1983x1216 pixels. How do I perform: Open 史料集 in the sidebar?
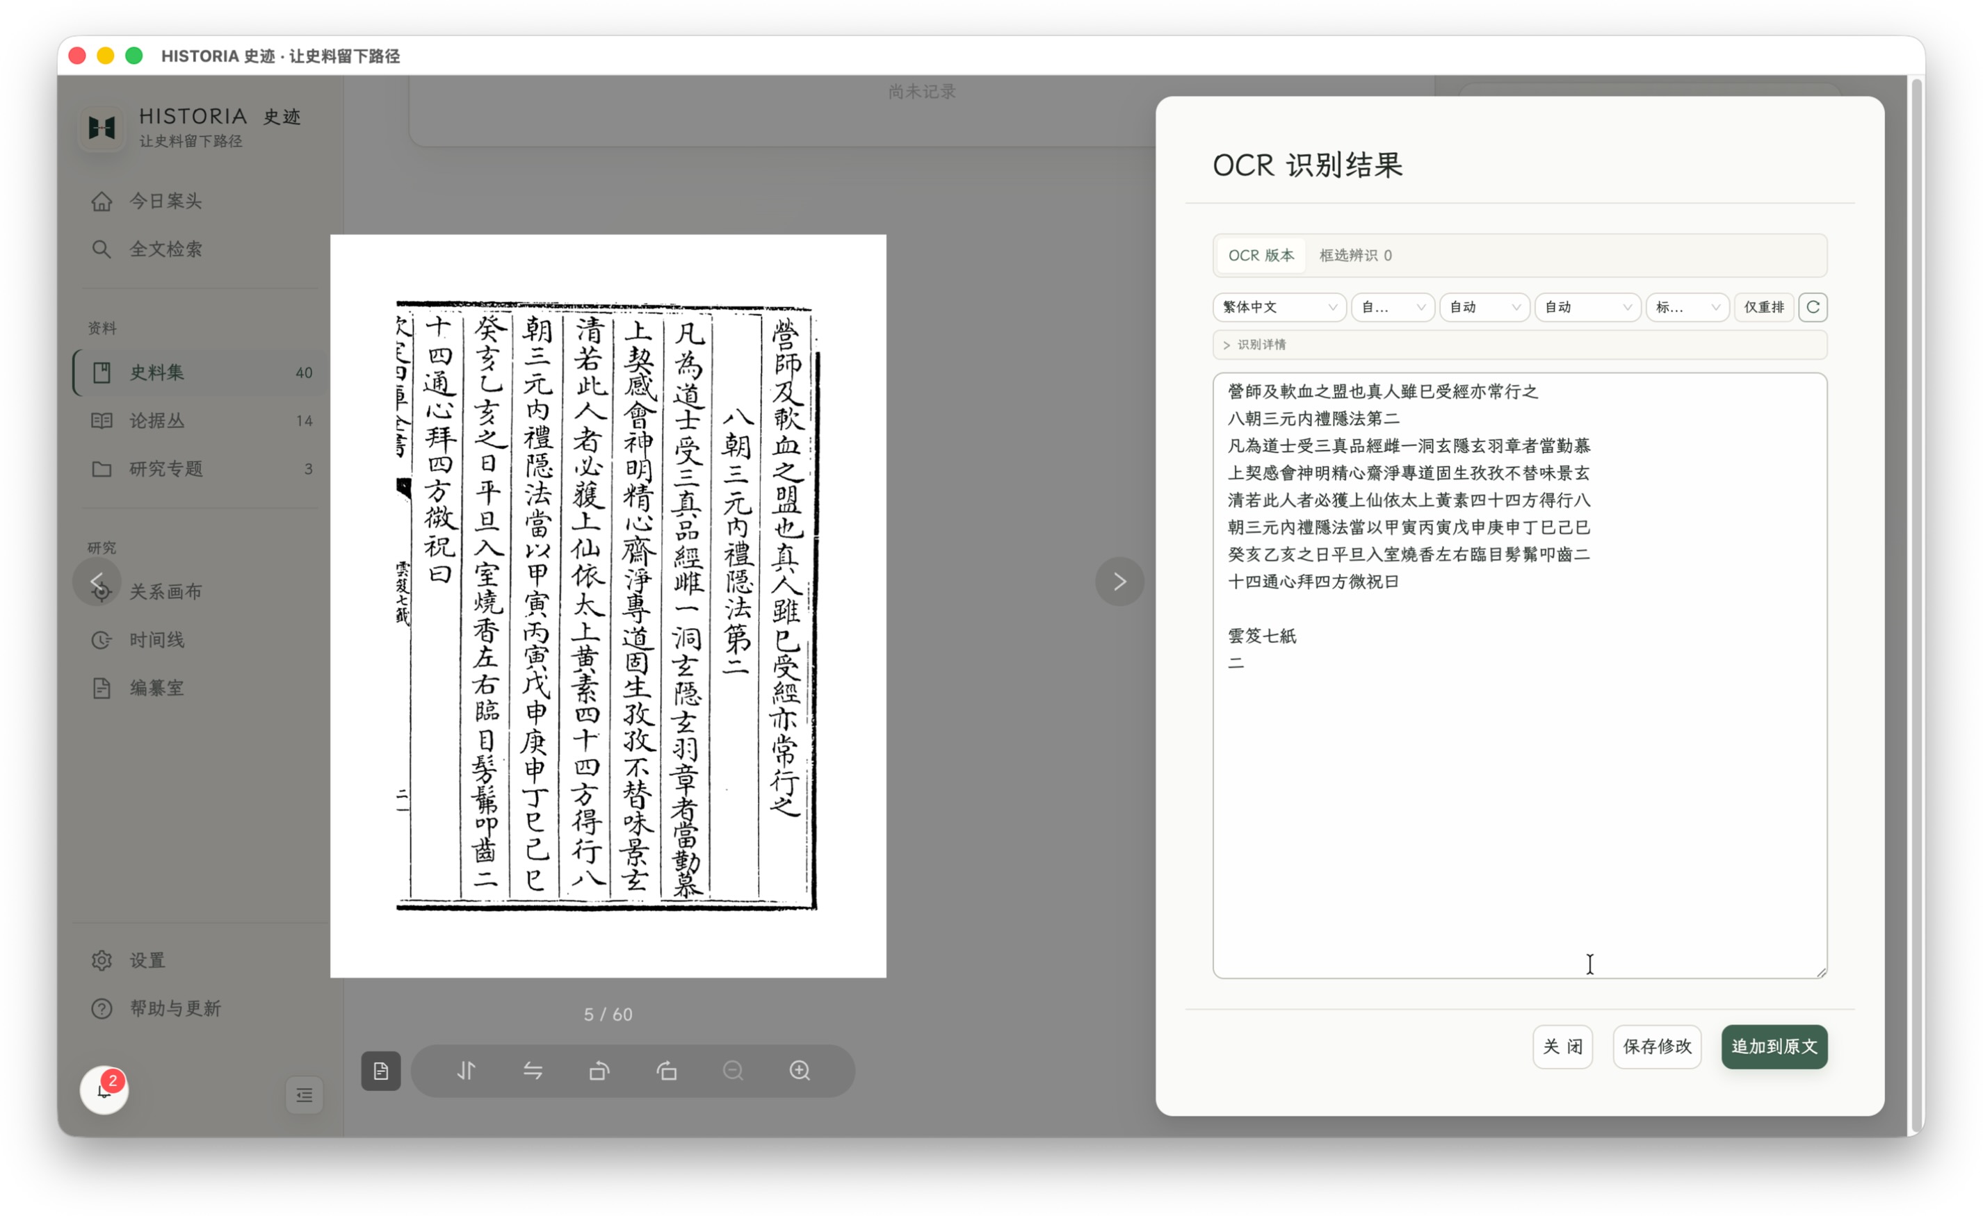point(200,373)
